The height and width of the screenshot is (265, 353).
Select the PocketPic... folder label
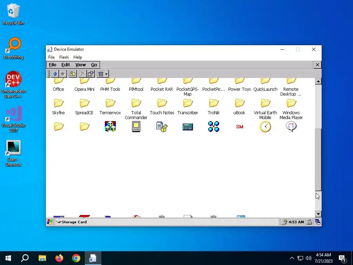[214, 89]
